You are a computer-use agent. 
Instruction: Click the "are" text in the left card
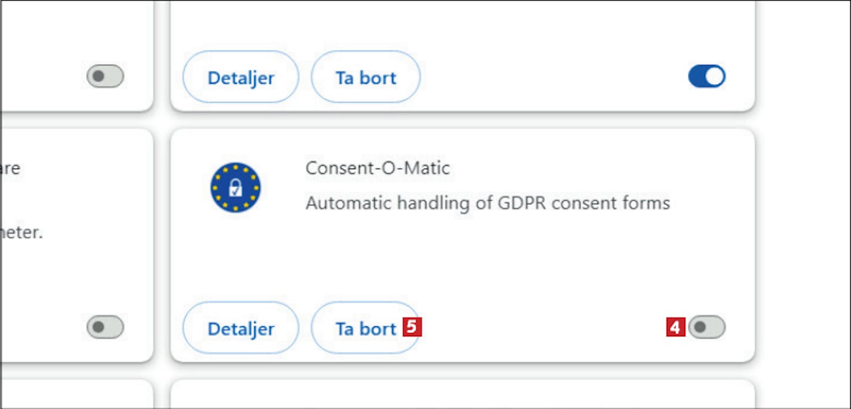coord(10,168)
